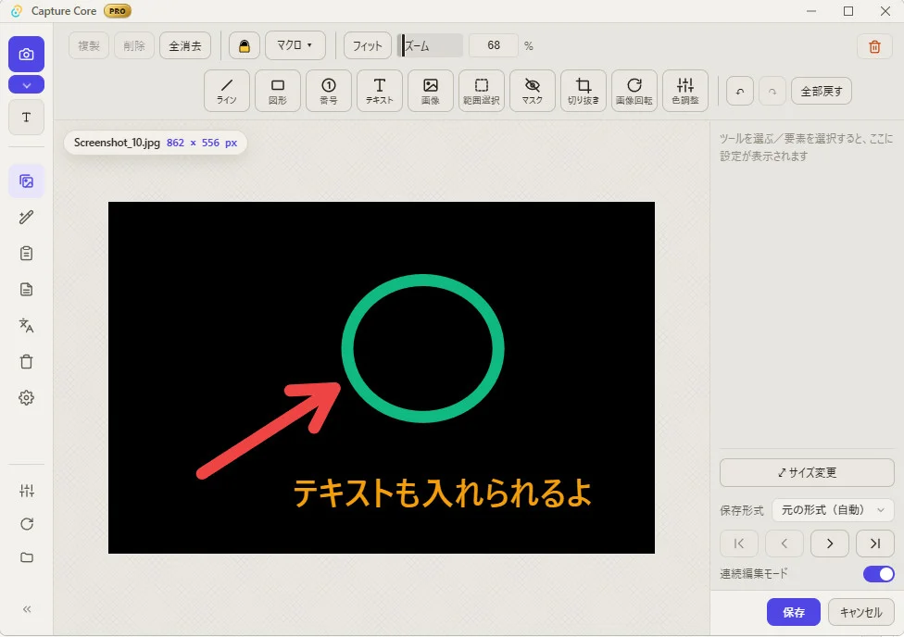Select the 番号 numbering tool
This screenshot has height=637, width=904.
pos(328,91)
